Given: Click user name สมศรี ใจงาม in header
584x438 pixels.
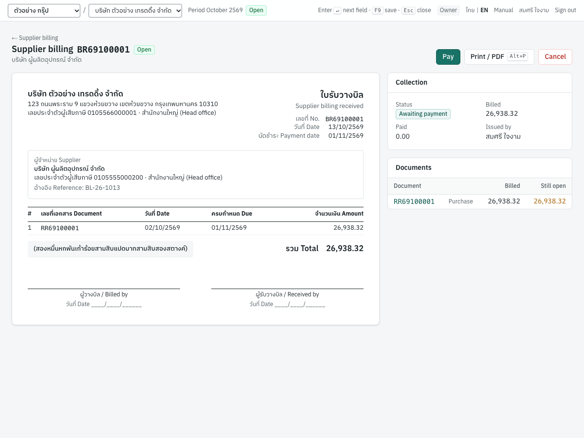Looking at the screenshot, I should click(534, 10).
